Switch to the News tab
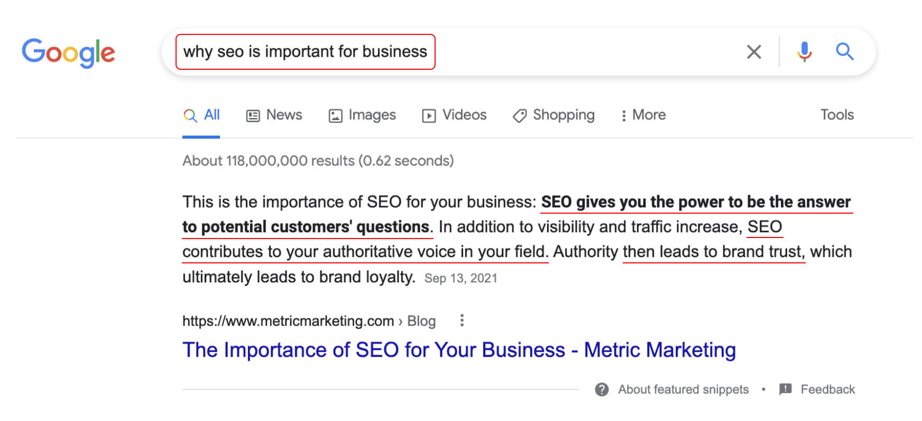 click(x=284, y=115)
